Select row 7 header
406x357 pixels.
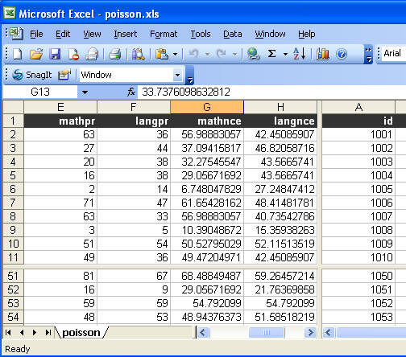point(13,203)
